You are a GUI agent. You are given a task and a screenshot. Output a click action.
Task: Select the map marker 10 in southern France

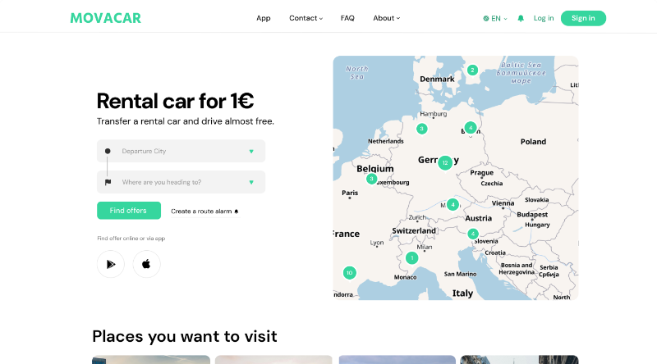click(x=349, y=273)
